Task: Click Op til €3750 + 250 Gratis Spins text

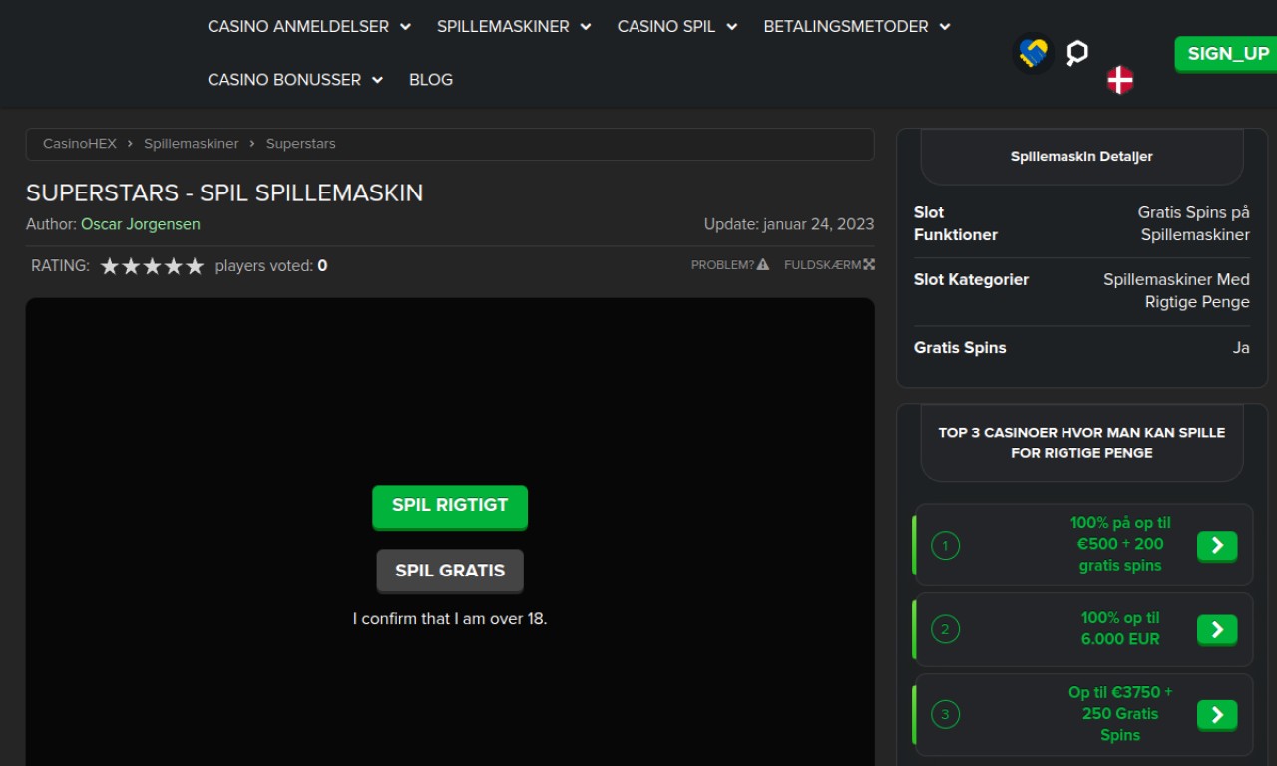Action: [x=1120, y=714]
